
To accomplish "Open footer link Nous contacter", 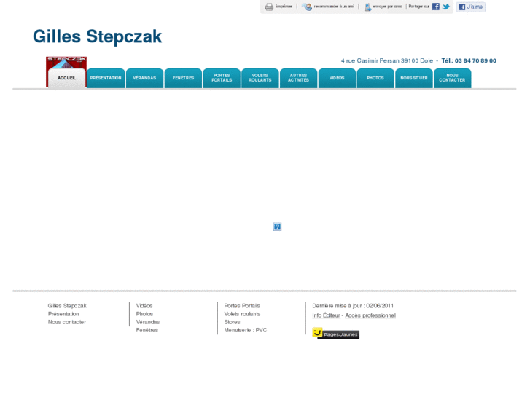I will [67, 322].
